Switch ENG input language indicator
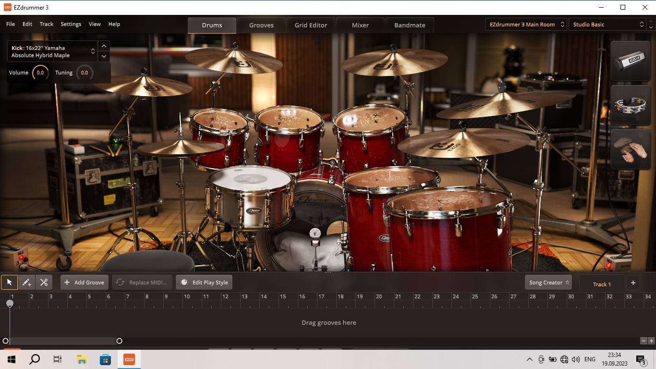This screenshot has height=369, width=656. pyautogui.click(x=590, y=359)
